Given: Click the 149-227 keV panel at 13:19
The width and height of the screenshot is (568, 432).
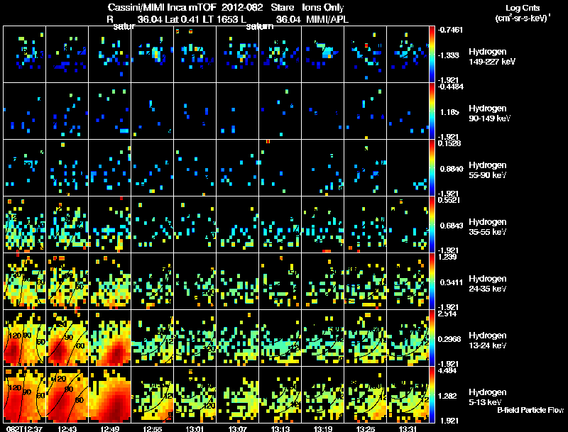Looking at the screenshot, I should click(323, 55).
